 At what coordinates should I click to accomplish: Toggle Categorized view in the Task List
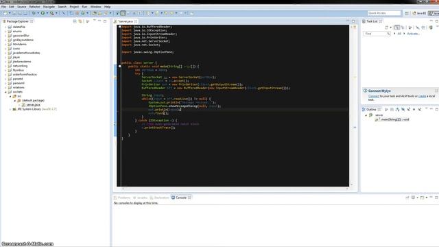(397, 27)
